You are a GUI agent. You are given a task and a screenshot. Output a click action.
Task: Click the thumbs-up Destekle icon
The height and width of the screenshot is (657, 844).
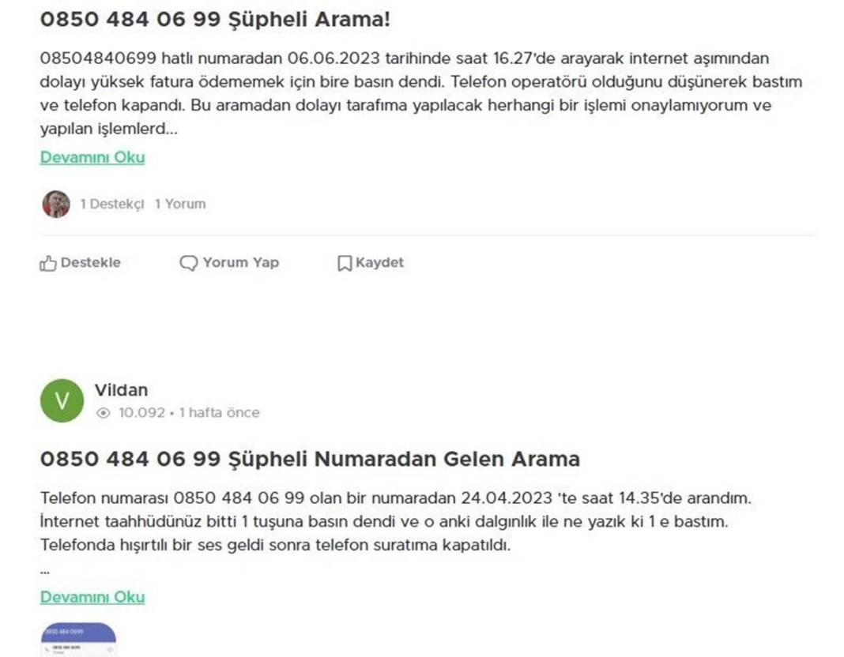tap(47, 262)
